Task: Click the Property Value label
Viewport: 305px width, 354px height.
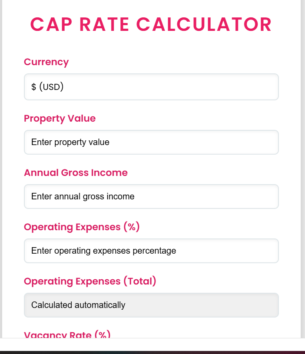Action: pyautogui.click(x=60, y=118)
